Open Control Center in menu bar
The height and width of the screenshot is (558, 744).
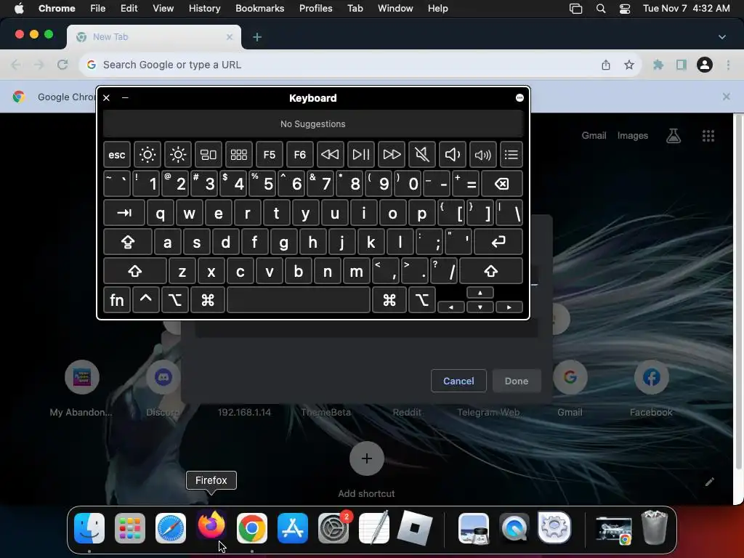625,9
